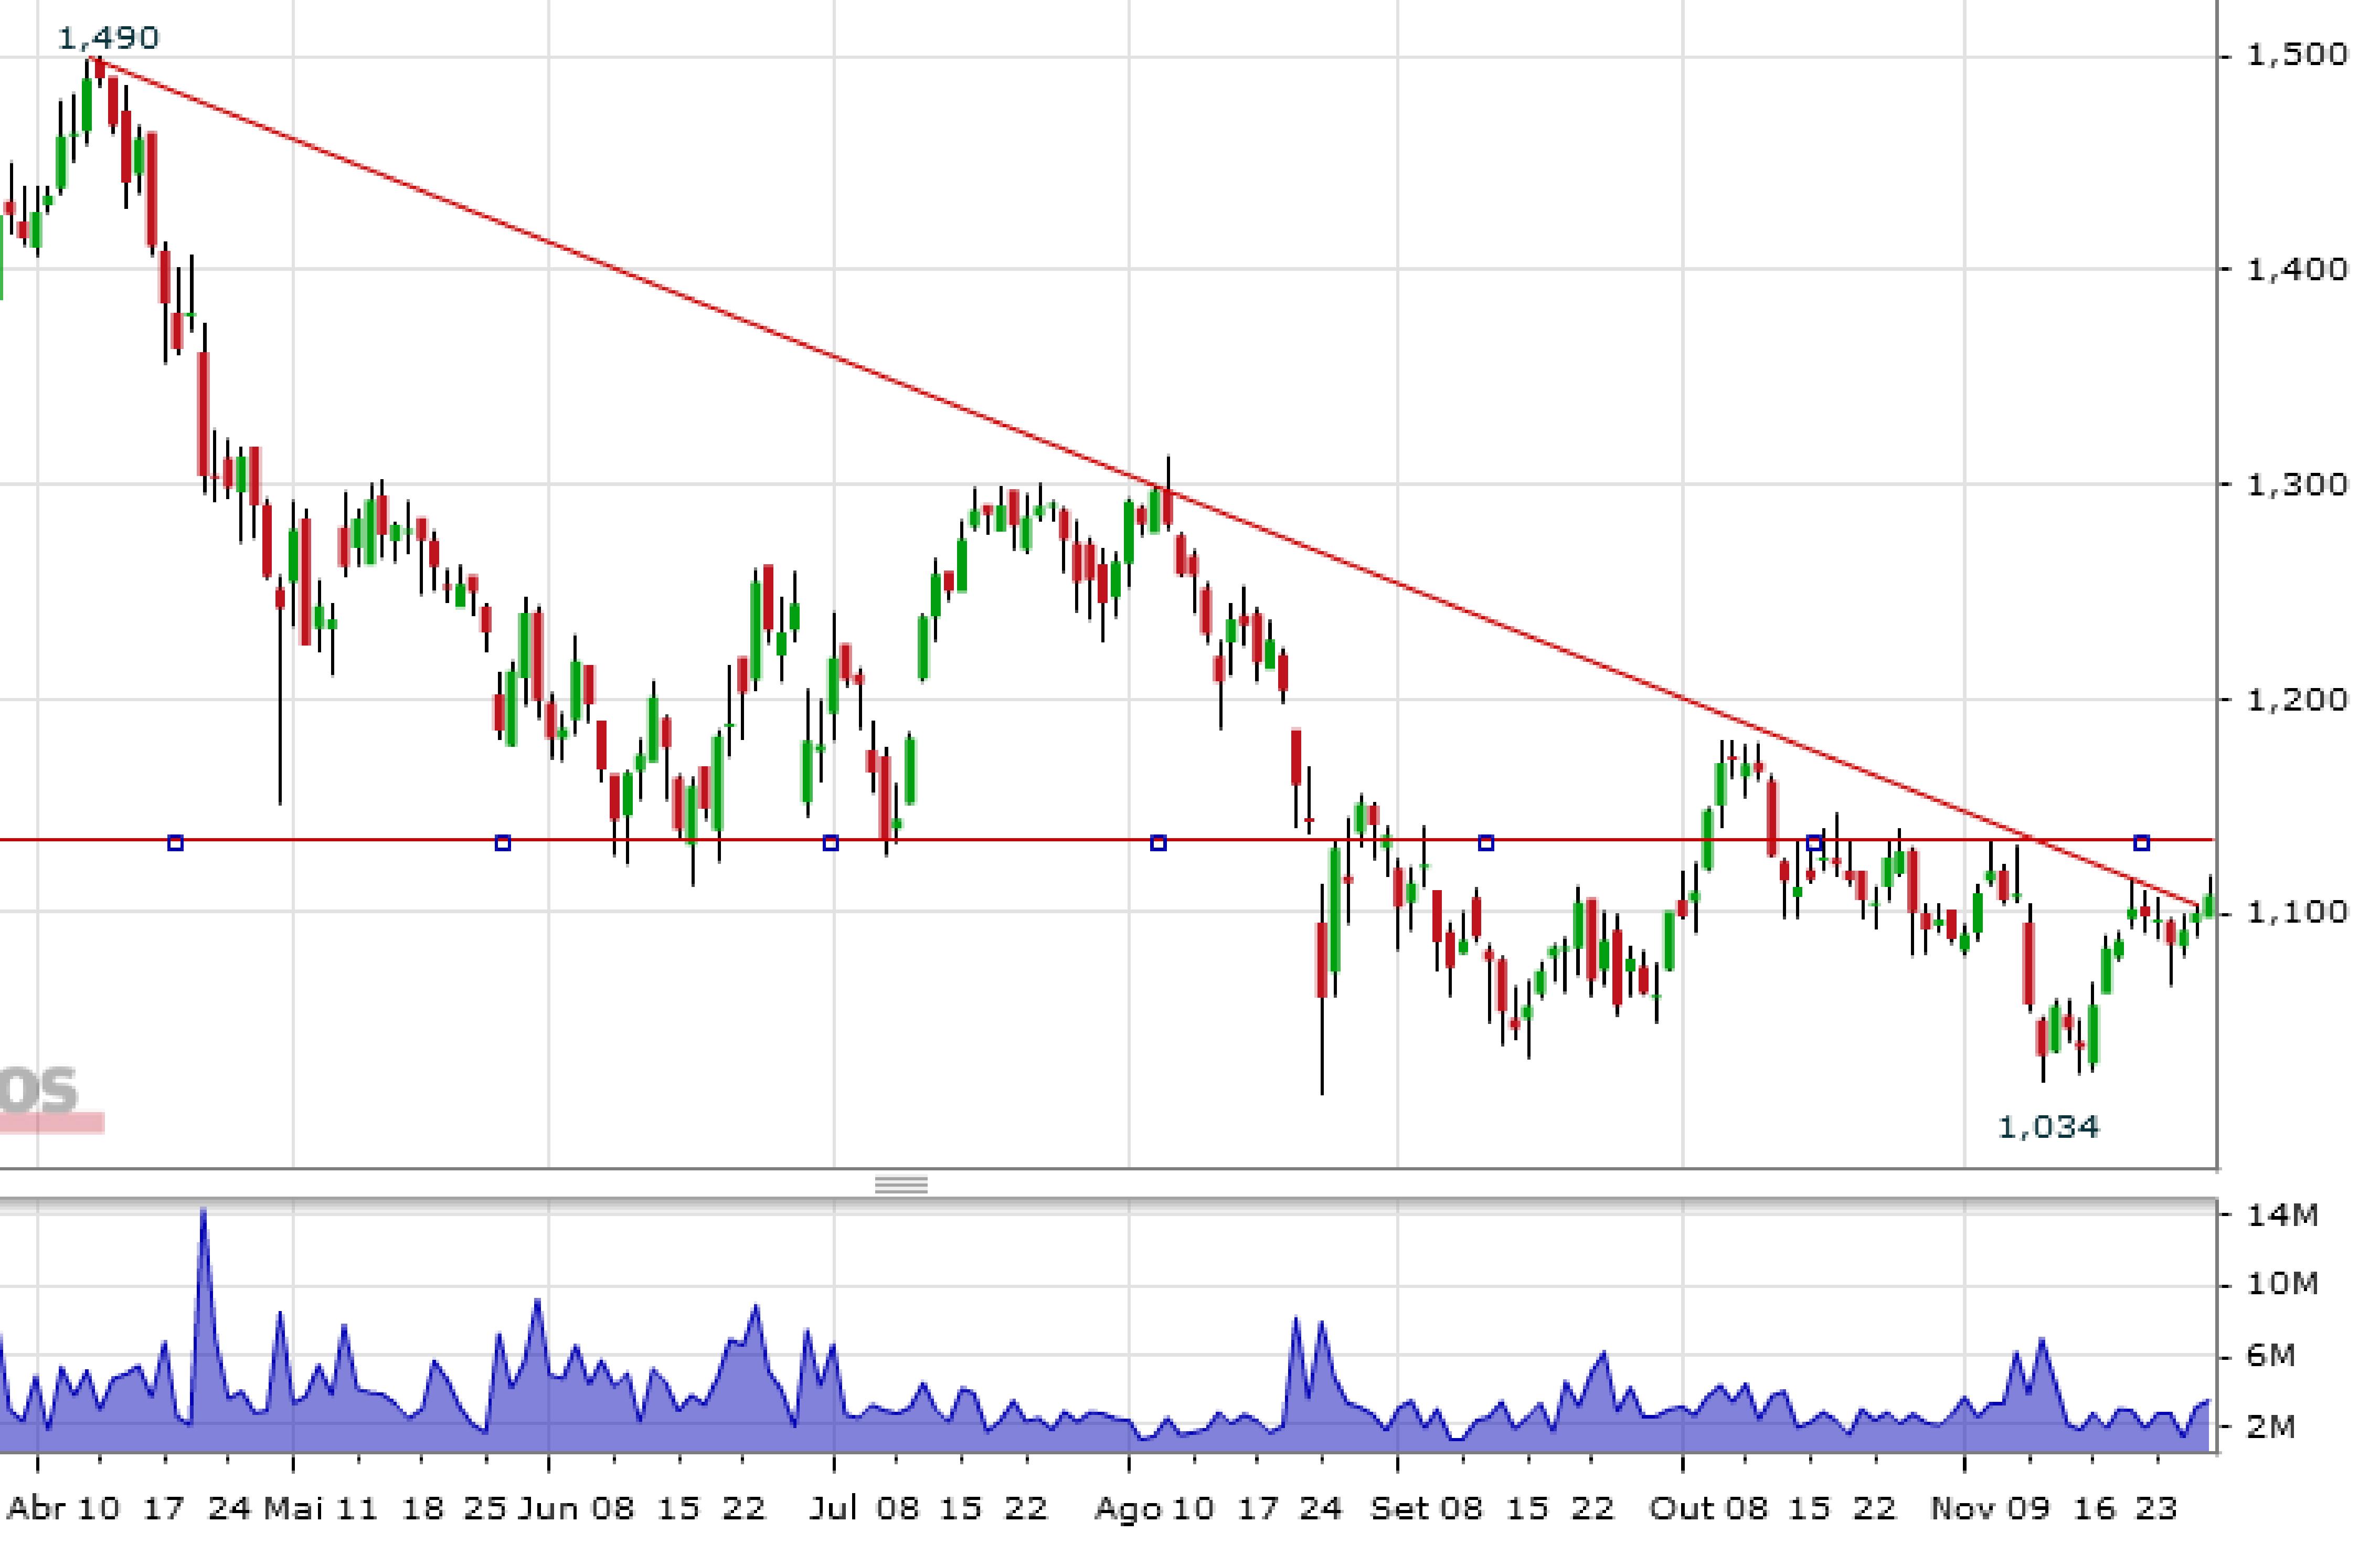Select the leftmost blue handle on horizontal line
The width and height of the screenshot is (2380, 1543).
coord(175,843)
